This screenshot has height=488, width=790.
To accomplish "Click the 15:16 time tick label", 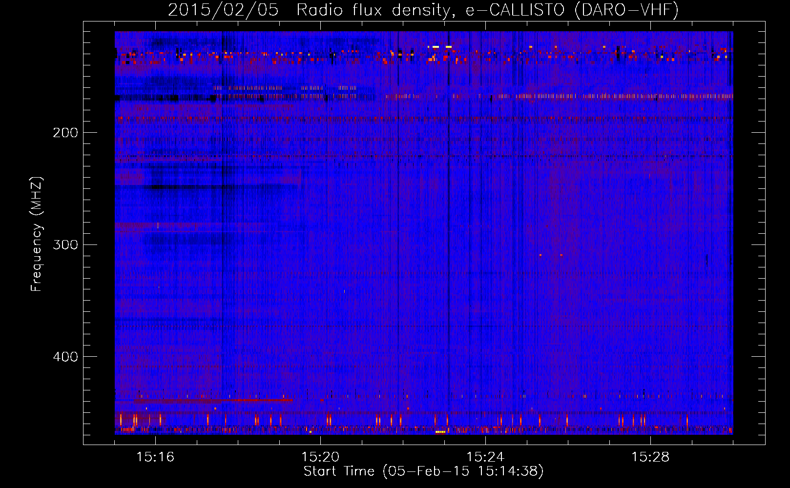I will (155, 457).
